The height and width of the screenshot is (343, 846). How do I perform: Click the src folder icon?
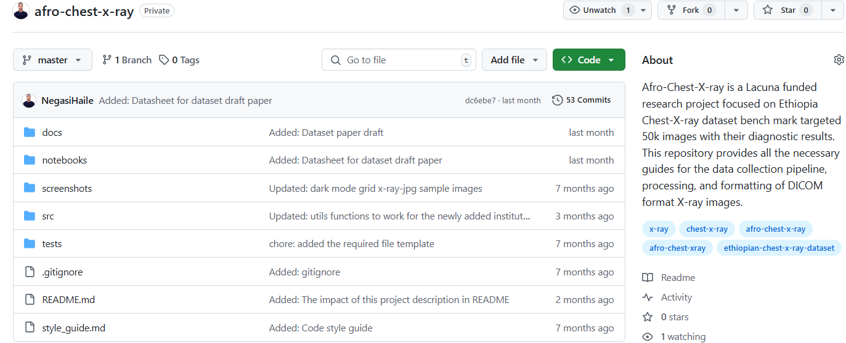tap(30, 216)
